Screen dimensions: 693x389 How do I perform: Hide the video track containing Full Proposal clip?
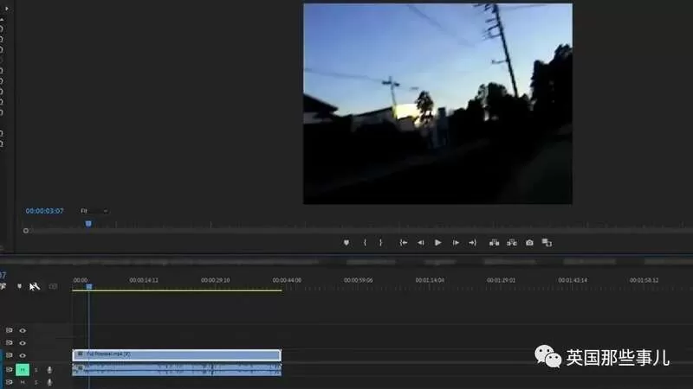tap(23, 355)
